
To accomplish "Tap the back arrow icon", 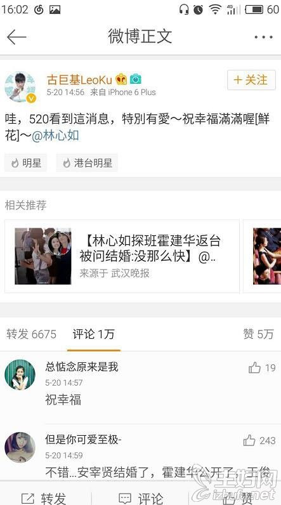I will tap(16, 37).
